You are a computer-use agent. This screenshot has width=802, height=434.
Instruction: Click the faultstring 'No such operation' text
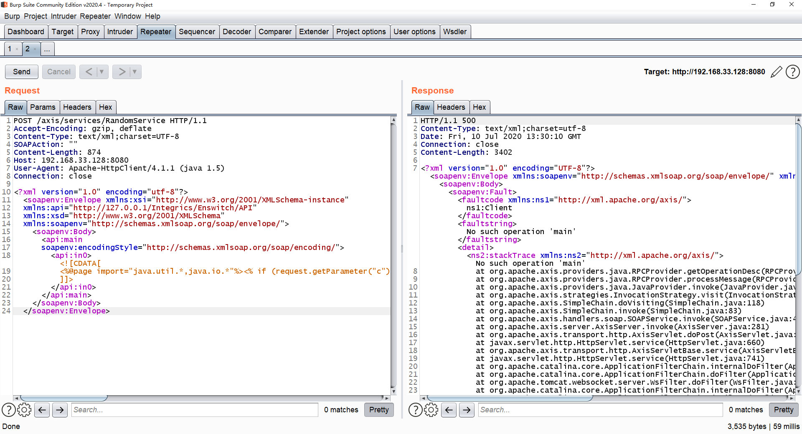(521, 232)
